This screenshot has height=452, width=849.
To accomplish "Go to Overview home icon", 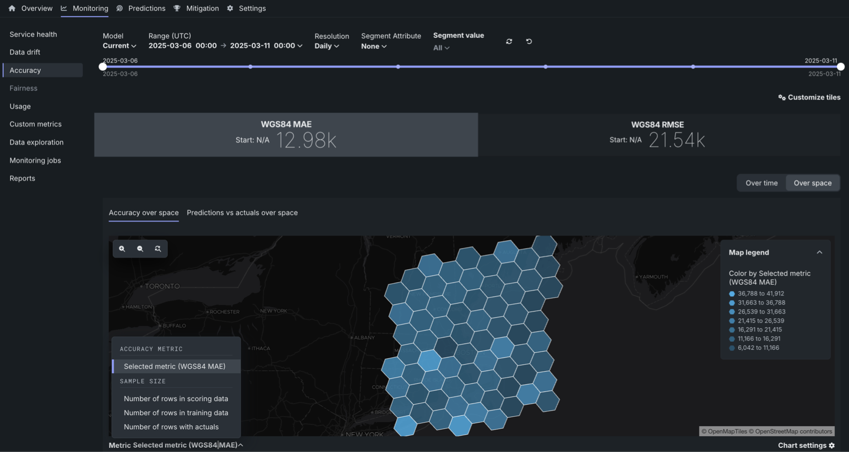I will [x=12, y=8].
